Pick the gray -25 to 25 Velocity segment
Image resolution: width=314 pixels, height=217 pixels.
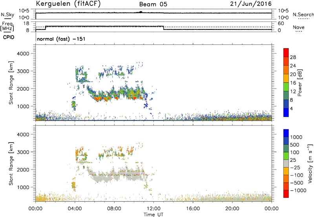click(x=286, y=163)
